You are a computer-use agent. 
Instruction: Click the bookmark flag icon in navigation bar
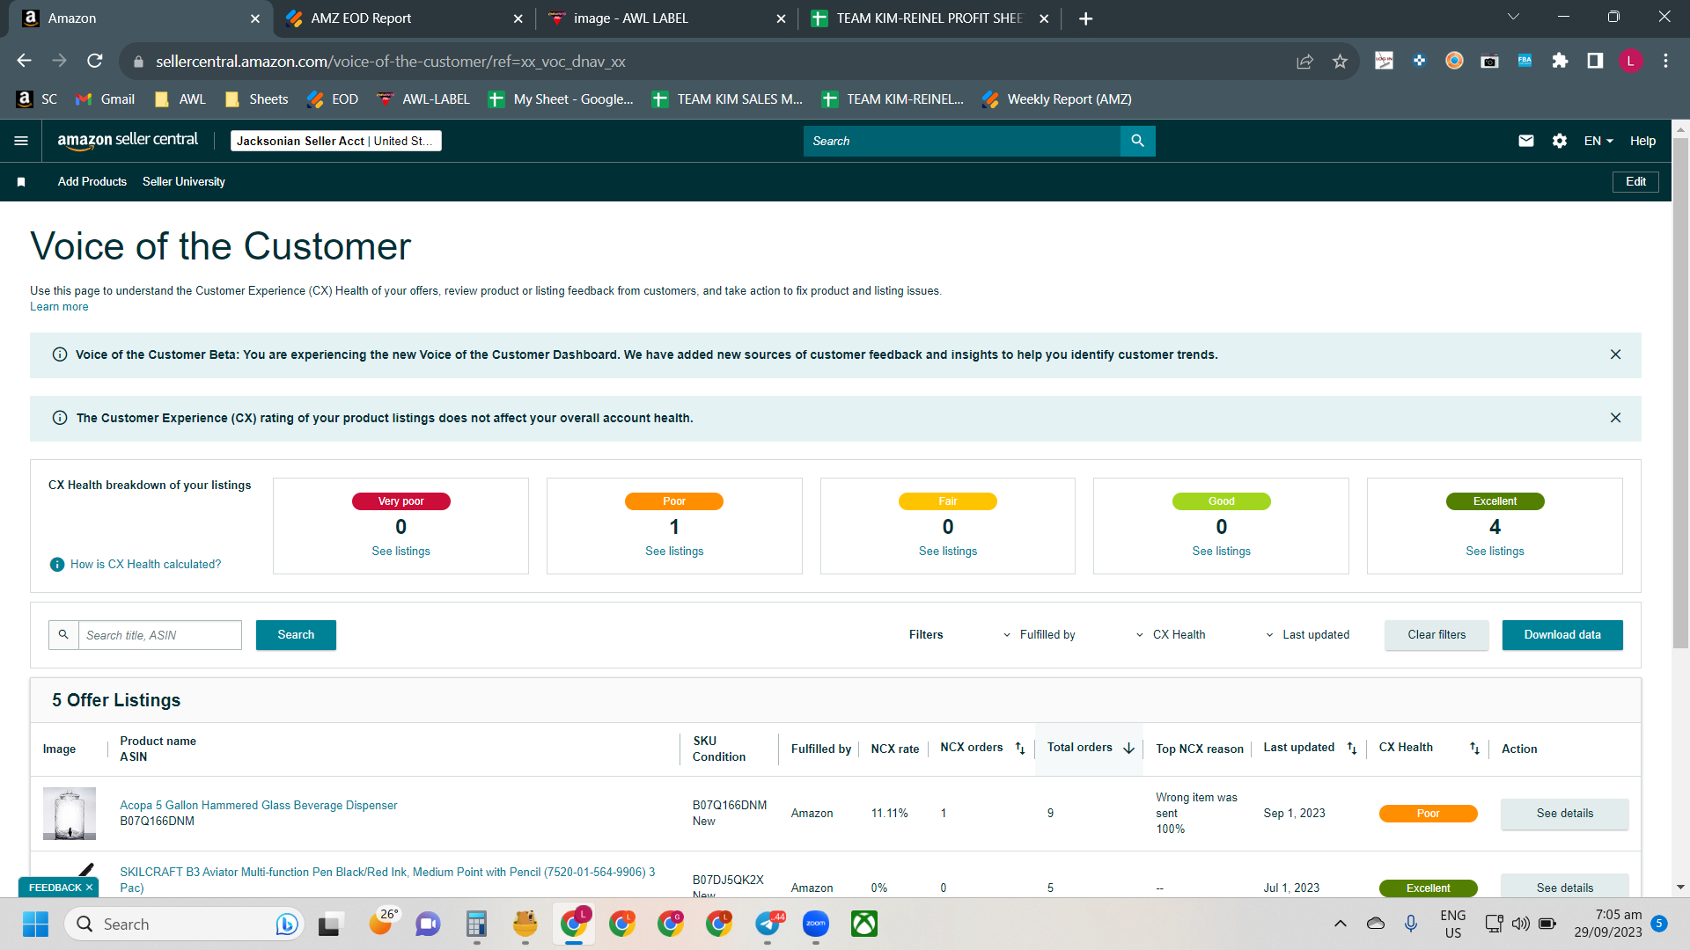coord(21,182)
